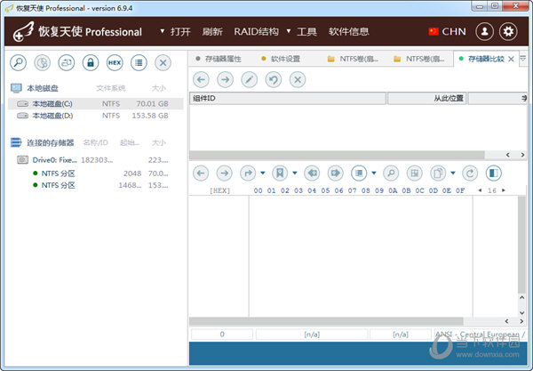
Task: Click the reload circular arrow in hex toolbar
Action: coord(470,173)
